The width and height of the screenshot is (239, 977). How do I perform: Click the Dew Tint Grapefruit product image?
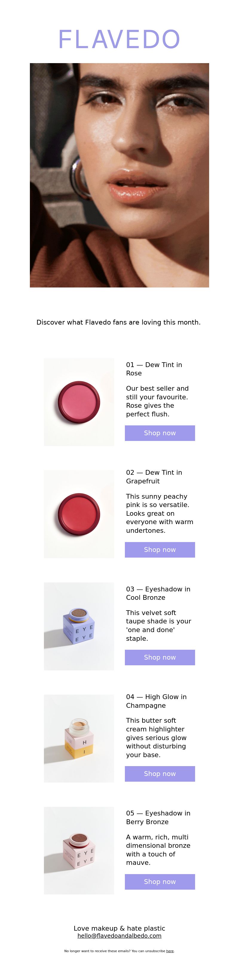click(79, 514)
